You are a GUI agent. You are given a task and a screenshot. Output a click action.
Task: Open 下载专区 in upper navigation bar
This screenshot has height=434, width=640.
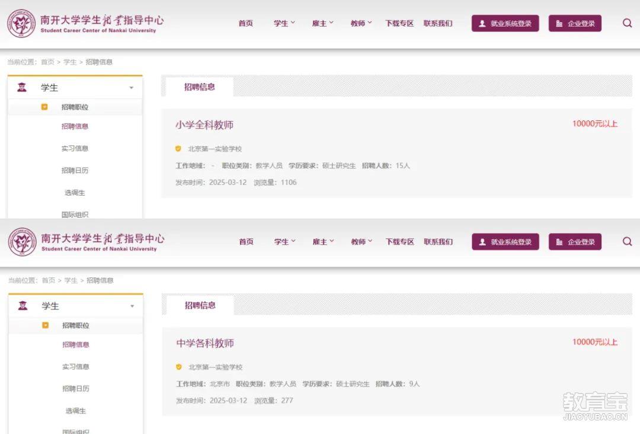pyautogui.click(x=399, y=23)
